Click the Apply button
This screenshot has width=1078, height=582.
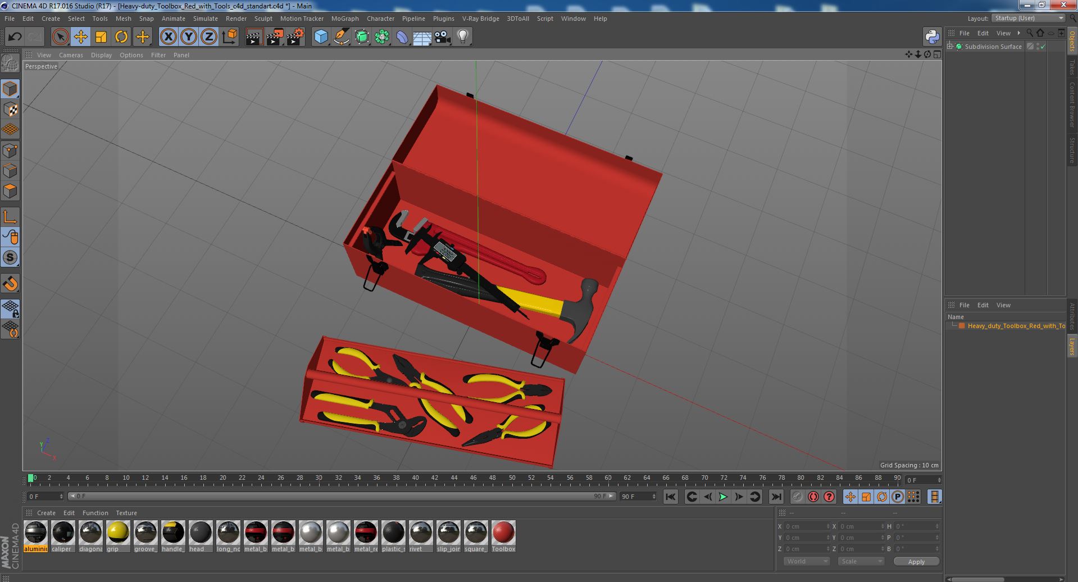[916, 562]
